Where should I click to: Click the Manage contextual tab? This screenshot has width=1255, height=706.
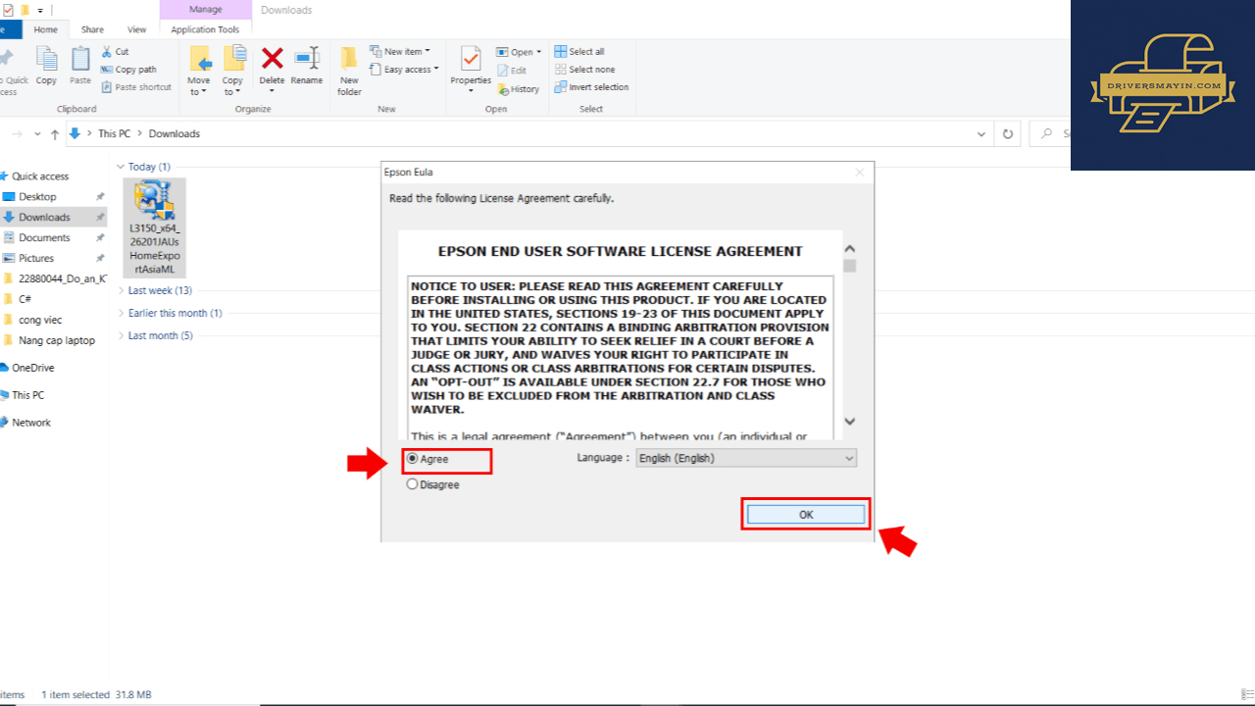tap(205, 10)
